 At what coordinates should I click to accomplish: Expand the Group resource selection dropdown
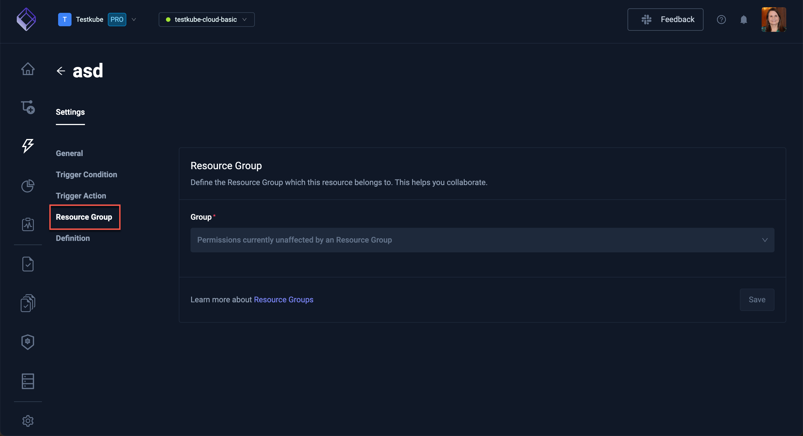coord(482,240)
